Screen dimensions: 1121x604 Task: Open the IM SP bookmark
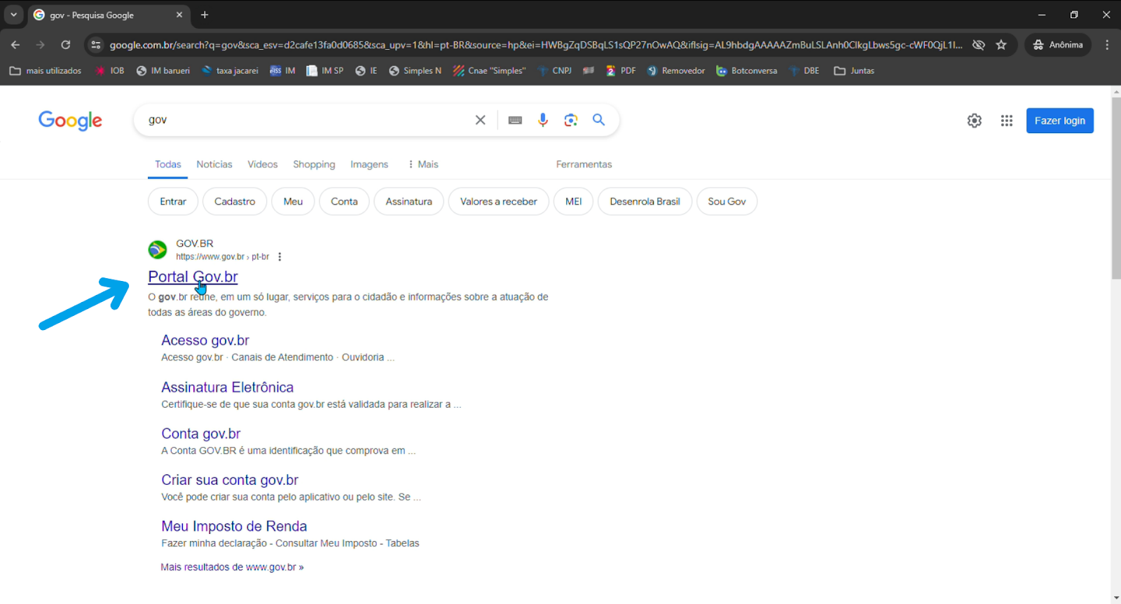(325, 71)
